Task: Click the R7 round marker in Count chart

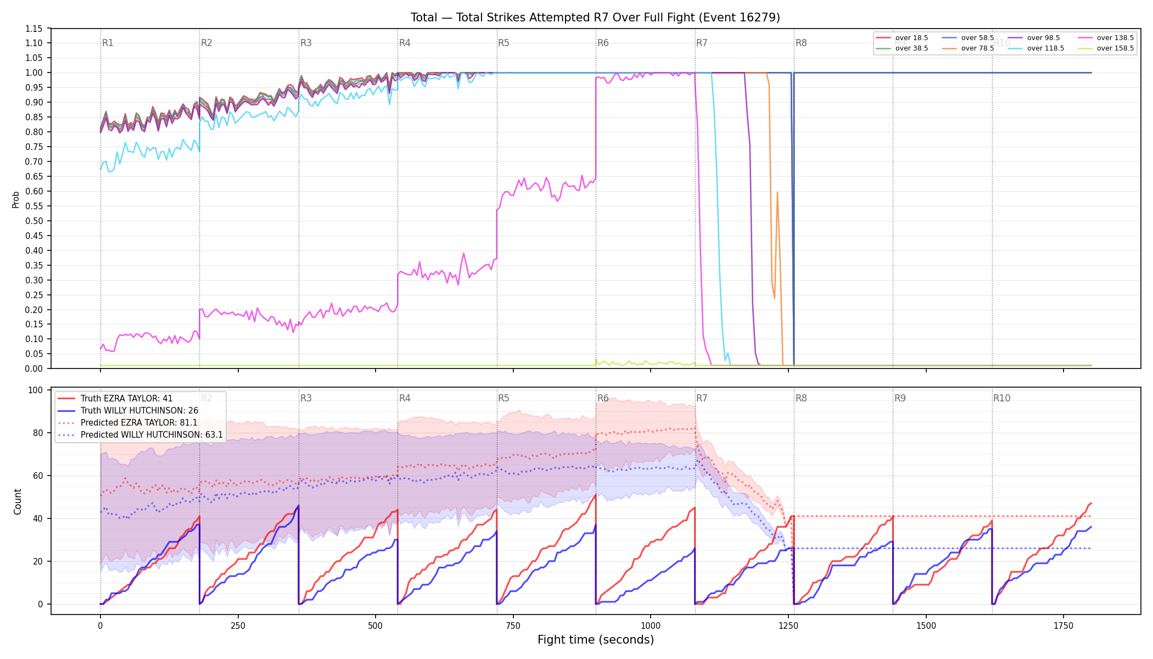Action: [x=702, y=398]
